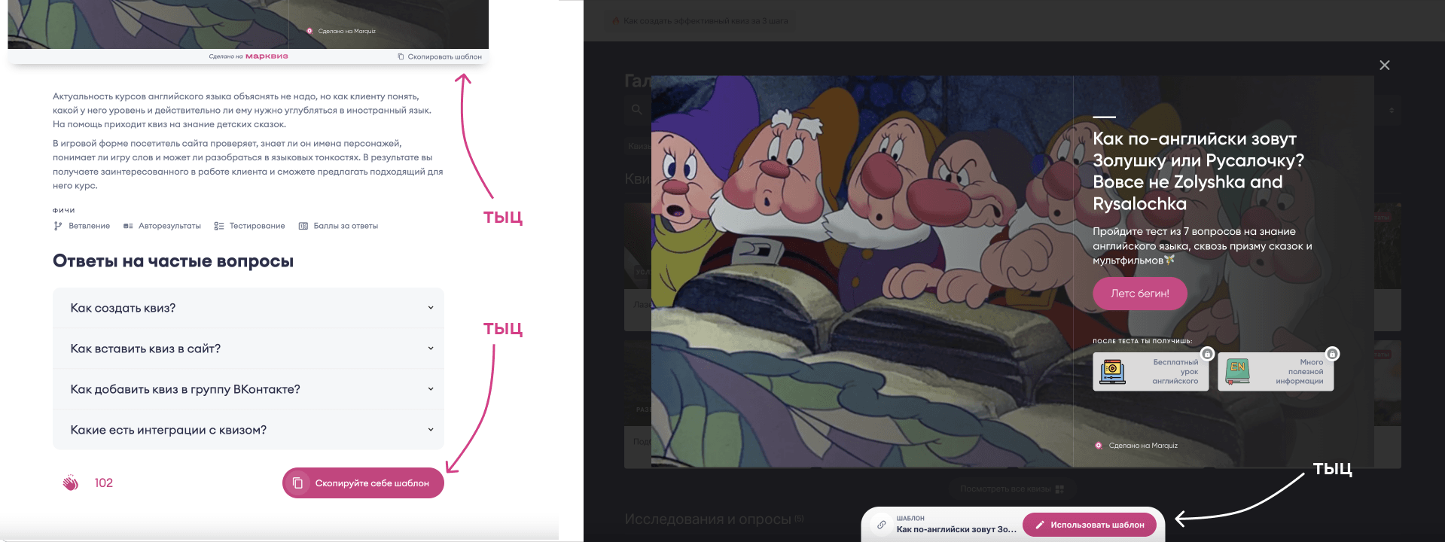1445x542 pixels.
Task: Open 'Сделано на Marquiz' link in modal
Action: coord(1142,446)
